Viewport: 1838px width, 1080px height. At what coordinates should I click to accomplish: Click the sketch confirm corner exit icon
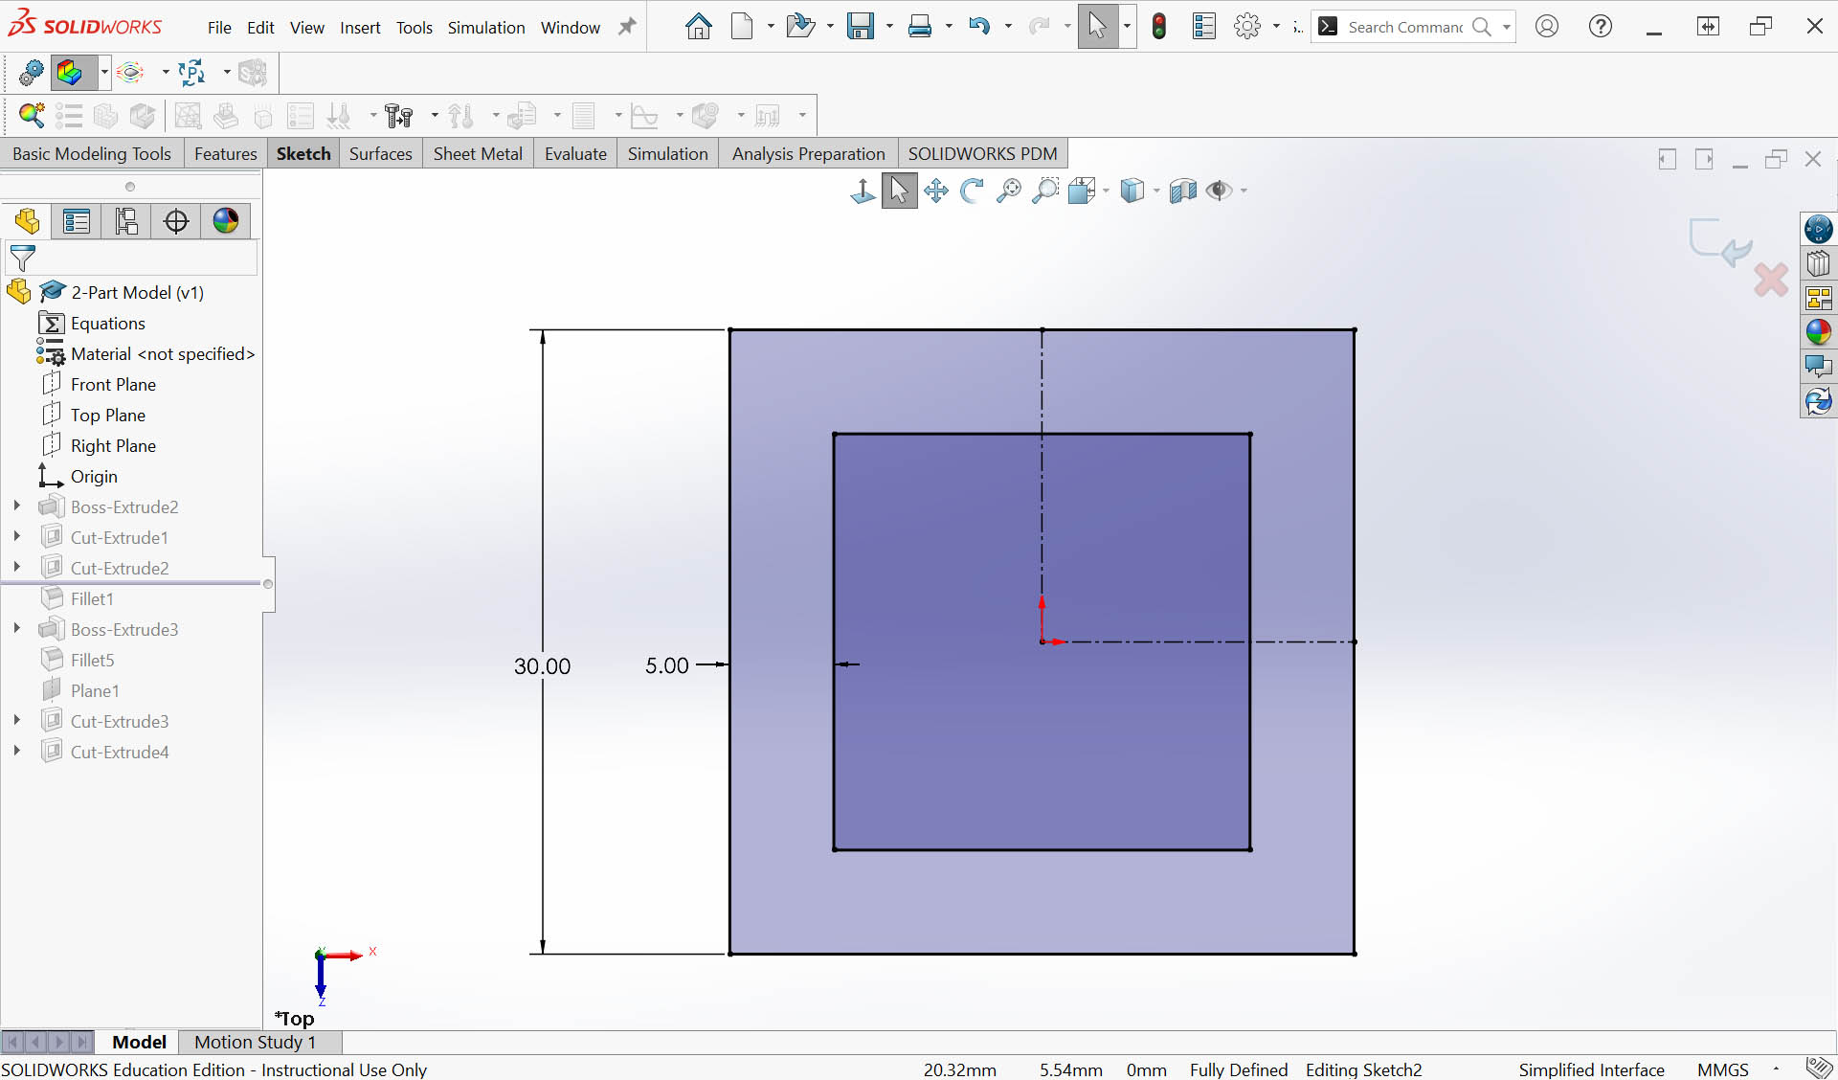[x=1719, y=241]
